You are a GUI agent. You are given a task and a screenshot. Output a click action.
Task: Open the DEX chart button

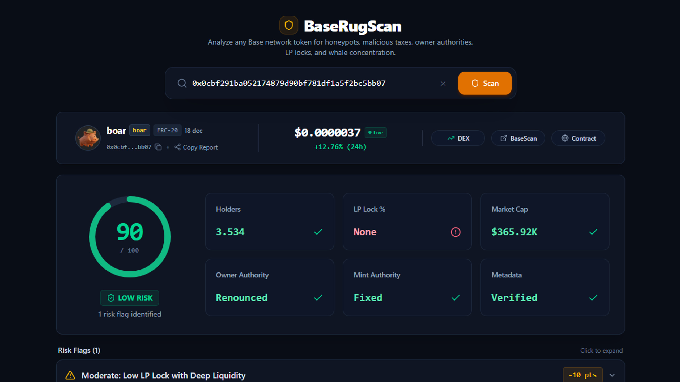tap(458, 138)
